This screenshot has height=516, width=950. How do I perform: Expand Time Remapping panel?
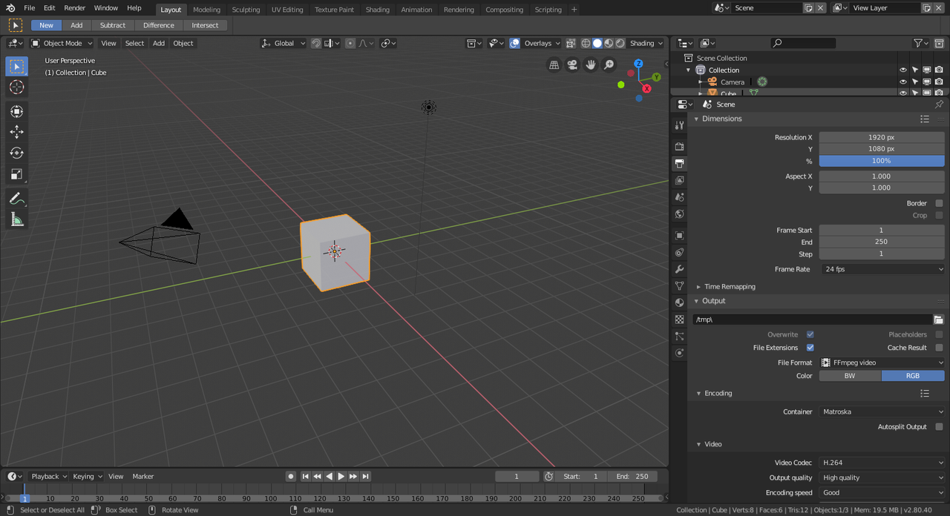click(x=730, y=286)
